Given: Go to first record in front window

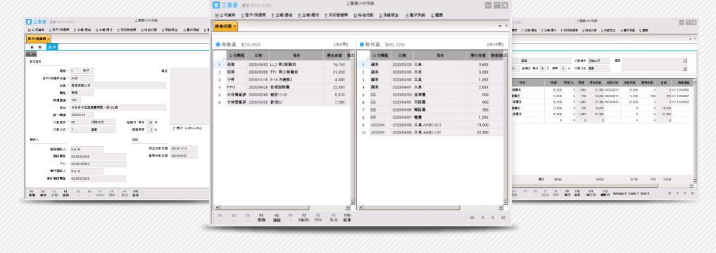Looking at the screenshot, I should [x=472, y=218].
